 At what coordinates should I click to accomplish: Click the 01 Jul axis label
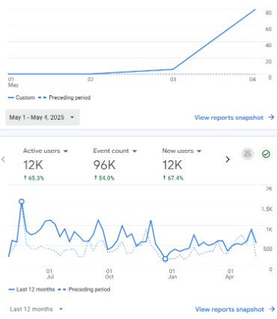pos(49,274)
